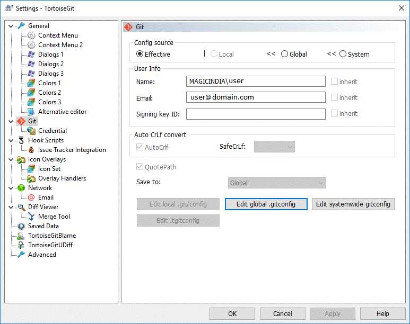410x324 pixels.
Task: Open Help for settings dialog
Action: pyautogui.click(x=383, y=313)
